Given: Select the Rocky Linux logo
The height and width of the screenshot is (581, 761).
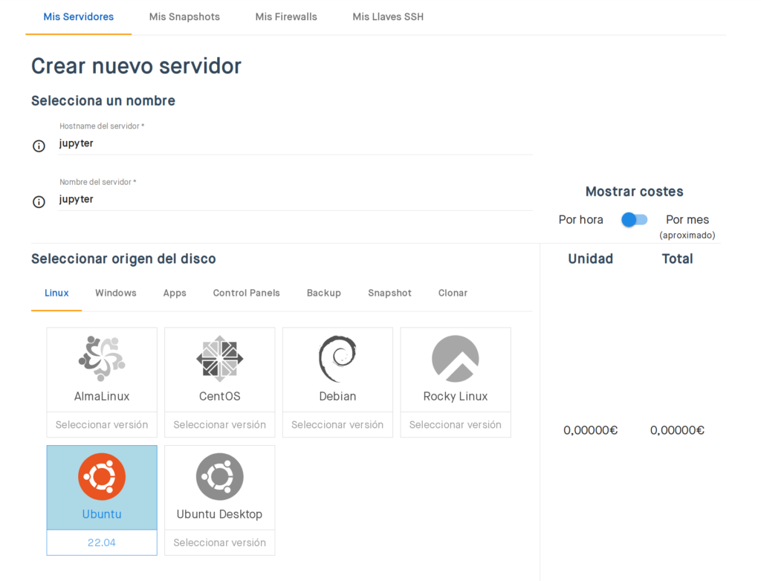Looking at the screenshot, I should click(456, 358).
